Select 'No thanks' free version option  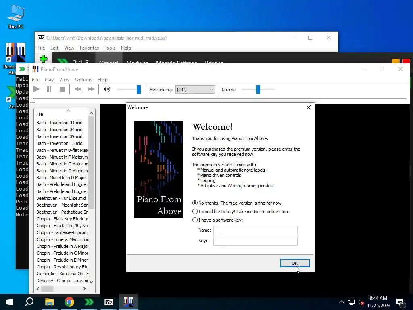pos(195,203)
